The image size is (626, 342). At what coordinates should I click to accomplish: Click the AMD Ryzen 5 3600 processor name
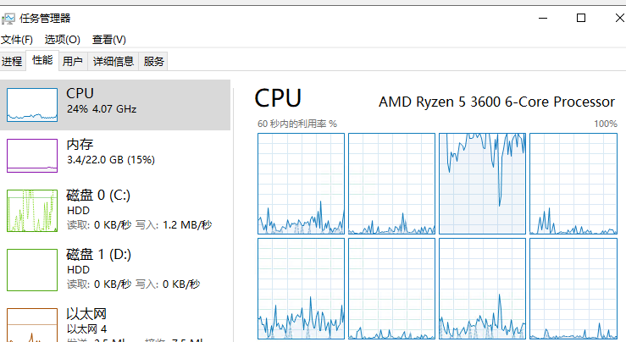pyautogui.click(x=496, y=102)
